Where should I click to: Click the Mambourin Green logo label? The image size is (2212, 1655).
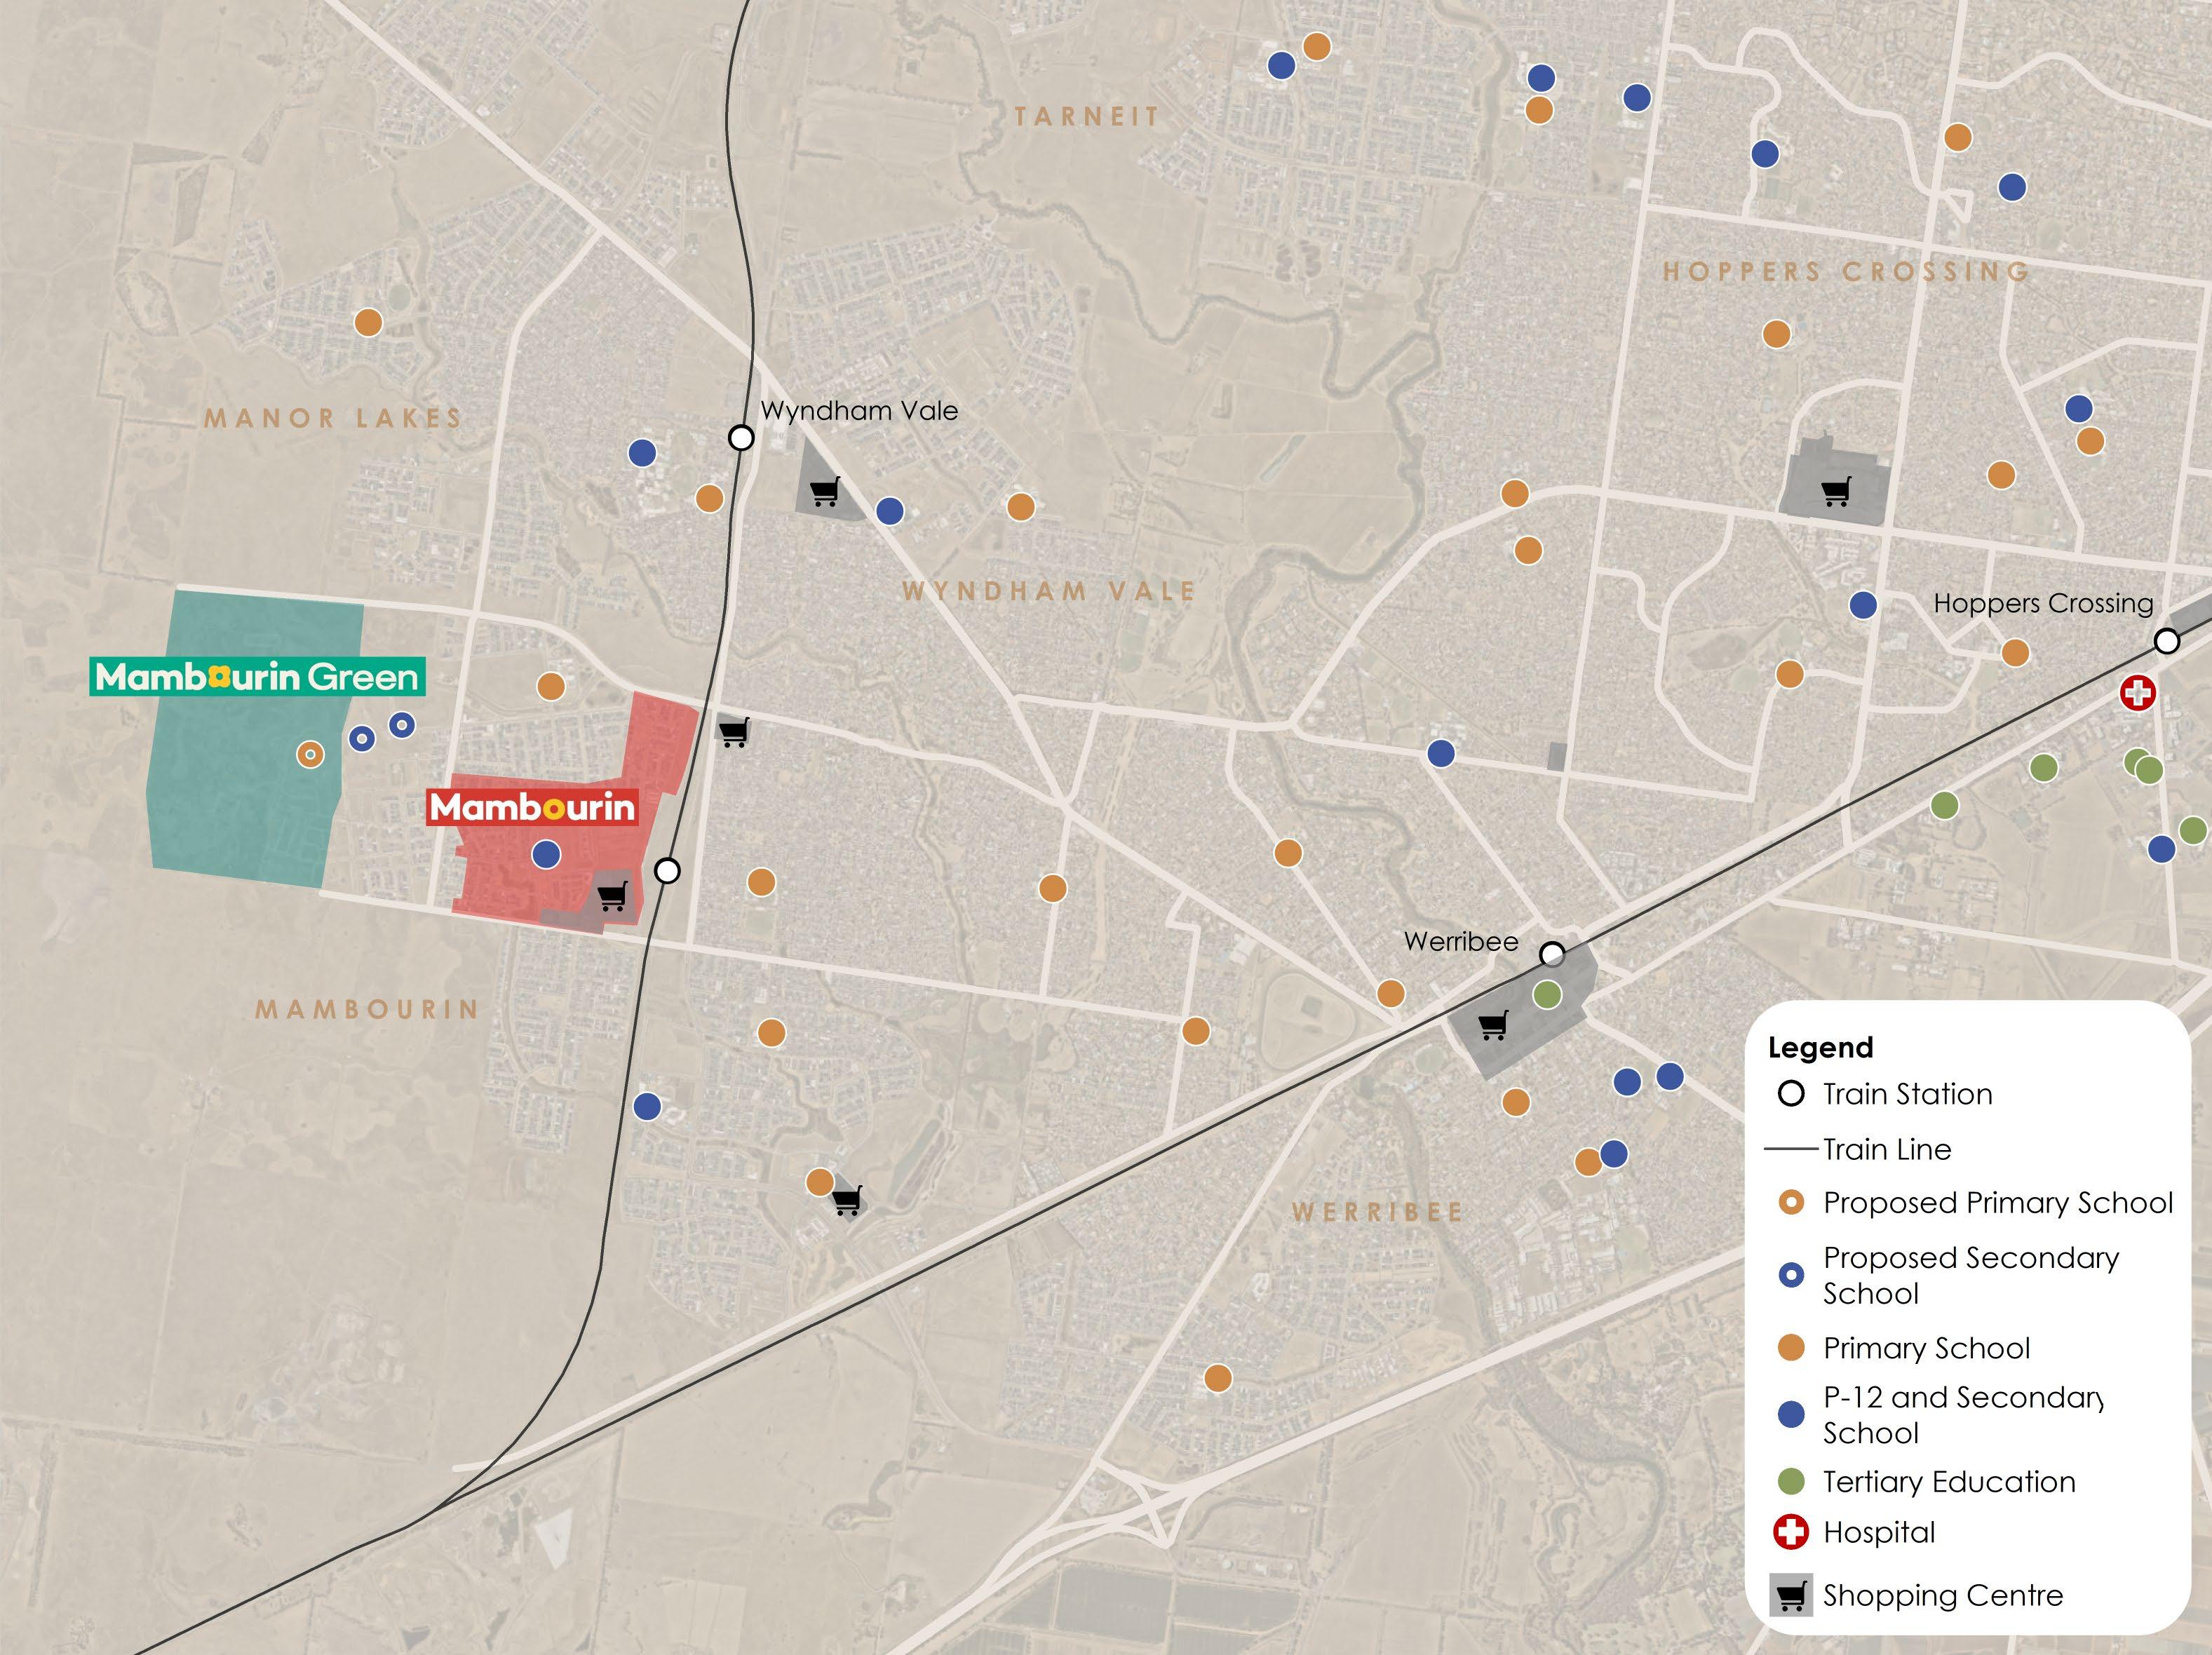[x=257, y=677]
